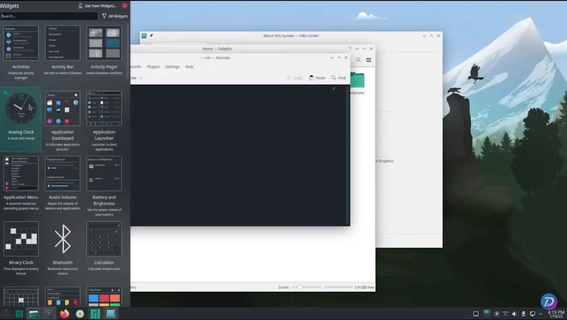
Task: Open volume control from the system tray
Action: pyautogui.click(x=514, y=313)
